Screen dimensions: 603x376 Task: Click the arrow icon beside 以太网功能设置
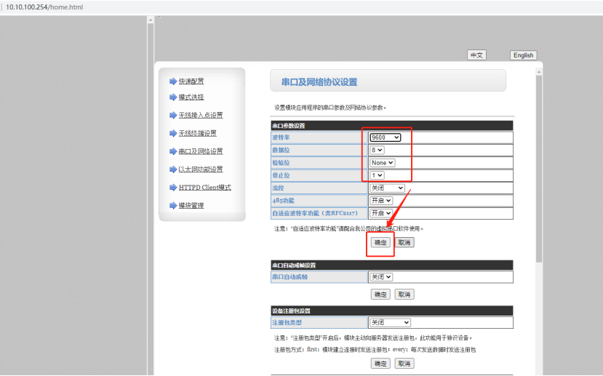tap(173, 169)
